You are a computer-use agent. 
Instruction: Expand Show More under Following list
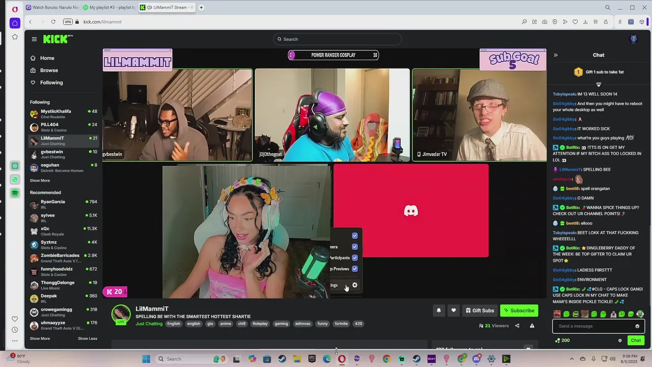click(40, 180)
